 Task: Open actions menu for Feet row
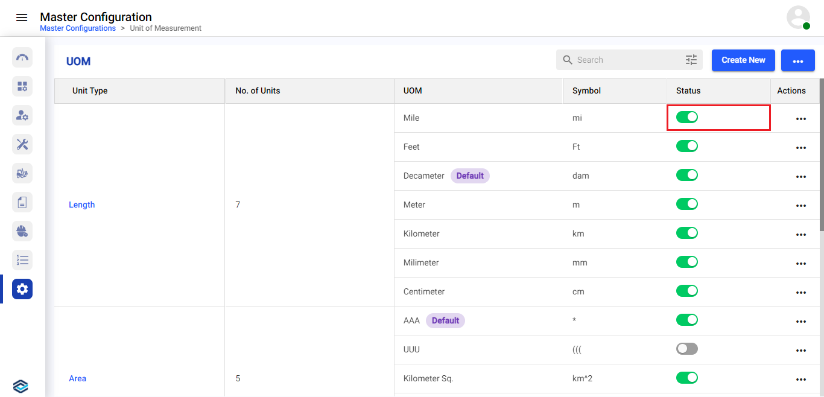800,148
